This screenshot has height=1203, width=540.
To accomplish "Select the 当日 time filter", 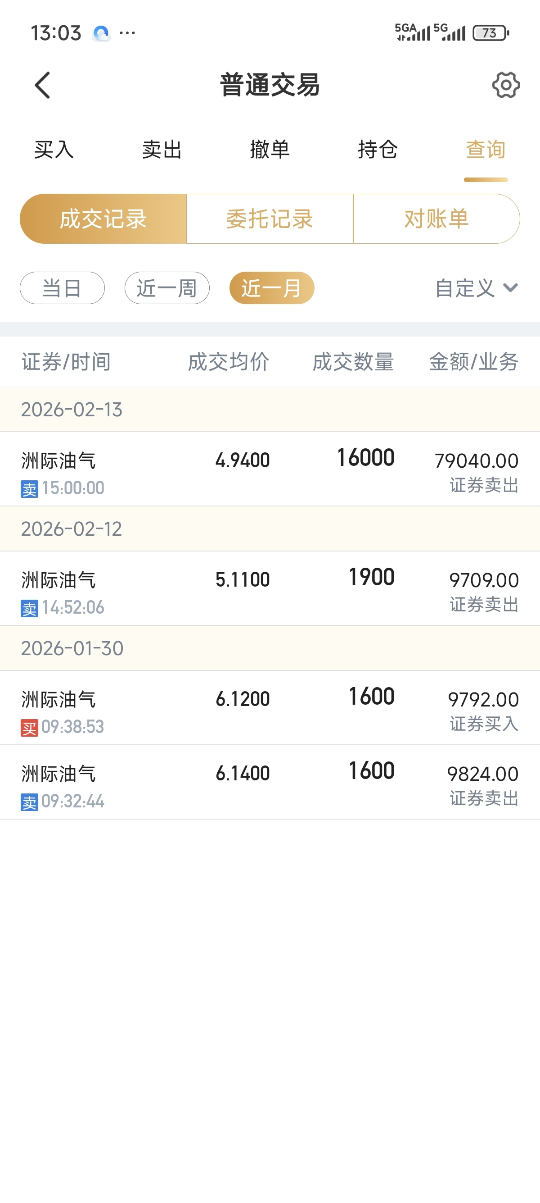I will (x=62, y=287).
